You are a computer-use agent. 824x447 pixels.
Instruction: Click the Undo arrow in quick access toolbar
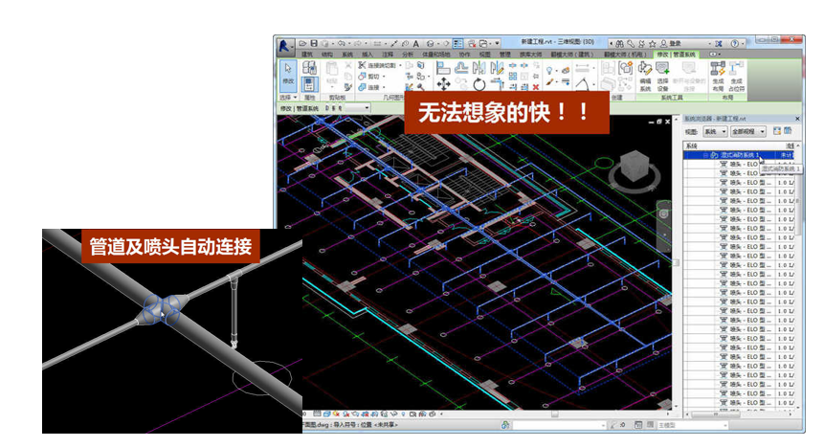[x=341, y=44]
